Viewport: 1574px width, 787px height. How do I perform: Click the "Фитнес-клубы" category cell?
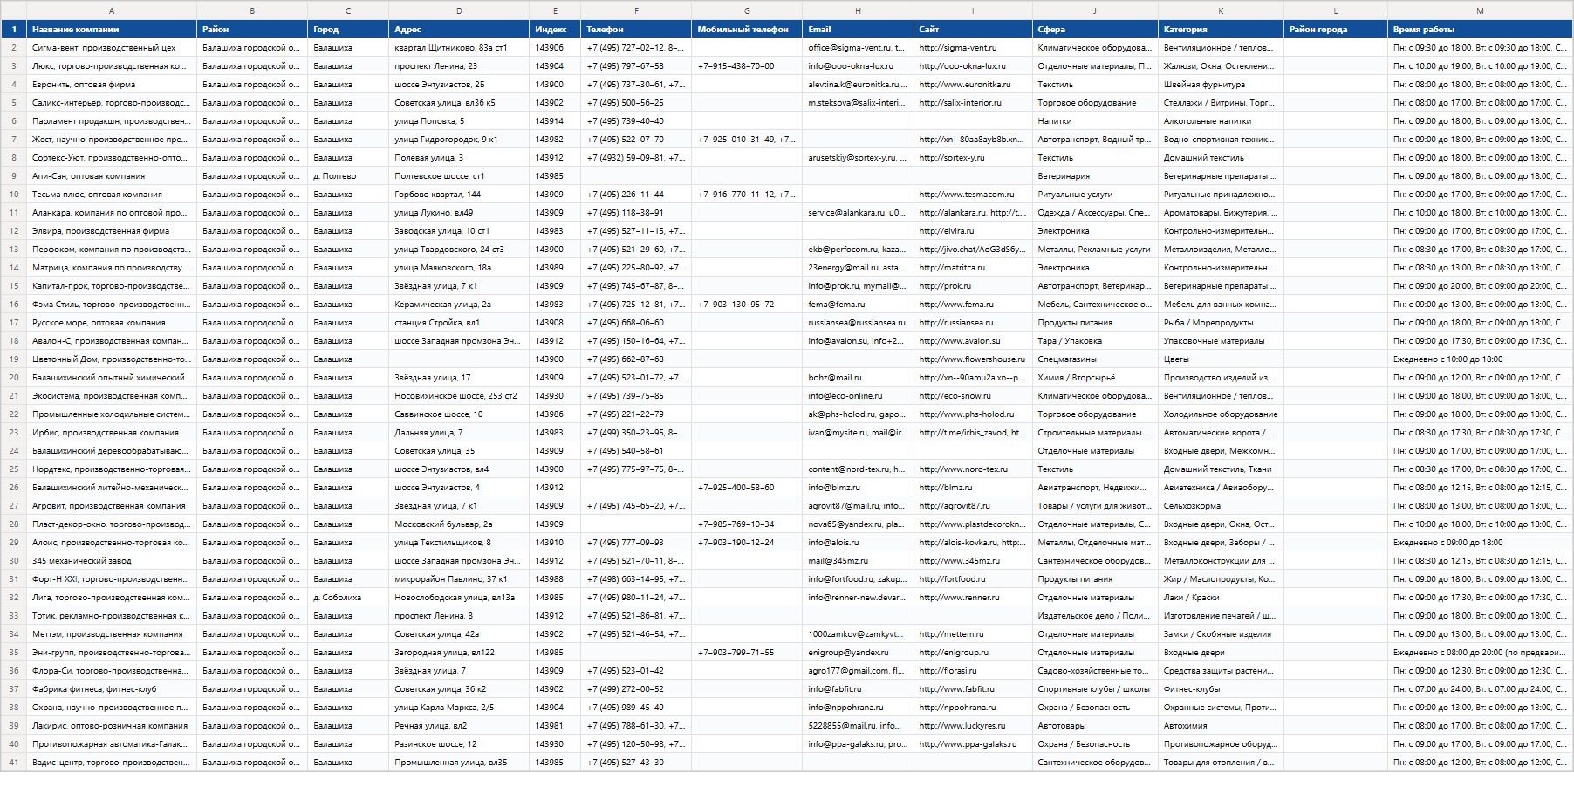(x=1221, y=689)
